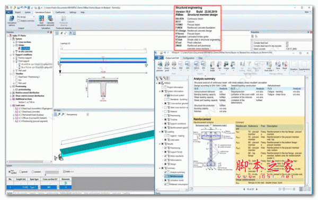Toggle Analysis summary checkbox in report tree

point(165,172)
